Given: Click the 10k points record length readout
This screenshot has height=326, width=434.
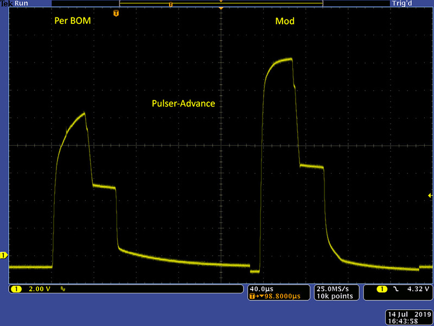Looking at the screenshot, I should point(332,296).
